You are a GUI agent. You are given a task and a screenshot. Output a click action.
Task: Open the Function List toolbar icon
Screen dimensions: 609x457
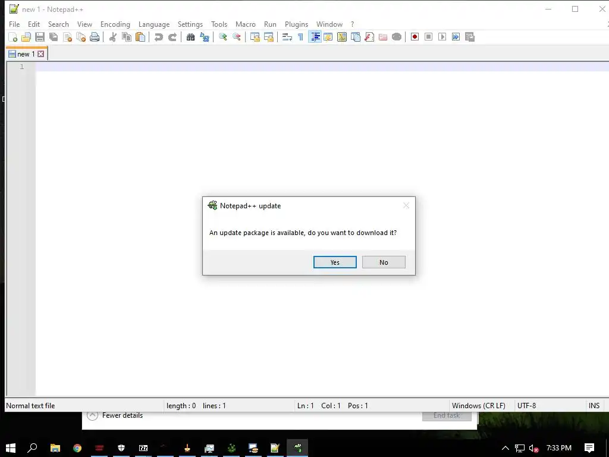(369, 37)
